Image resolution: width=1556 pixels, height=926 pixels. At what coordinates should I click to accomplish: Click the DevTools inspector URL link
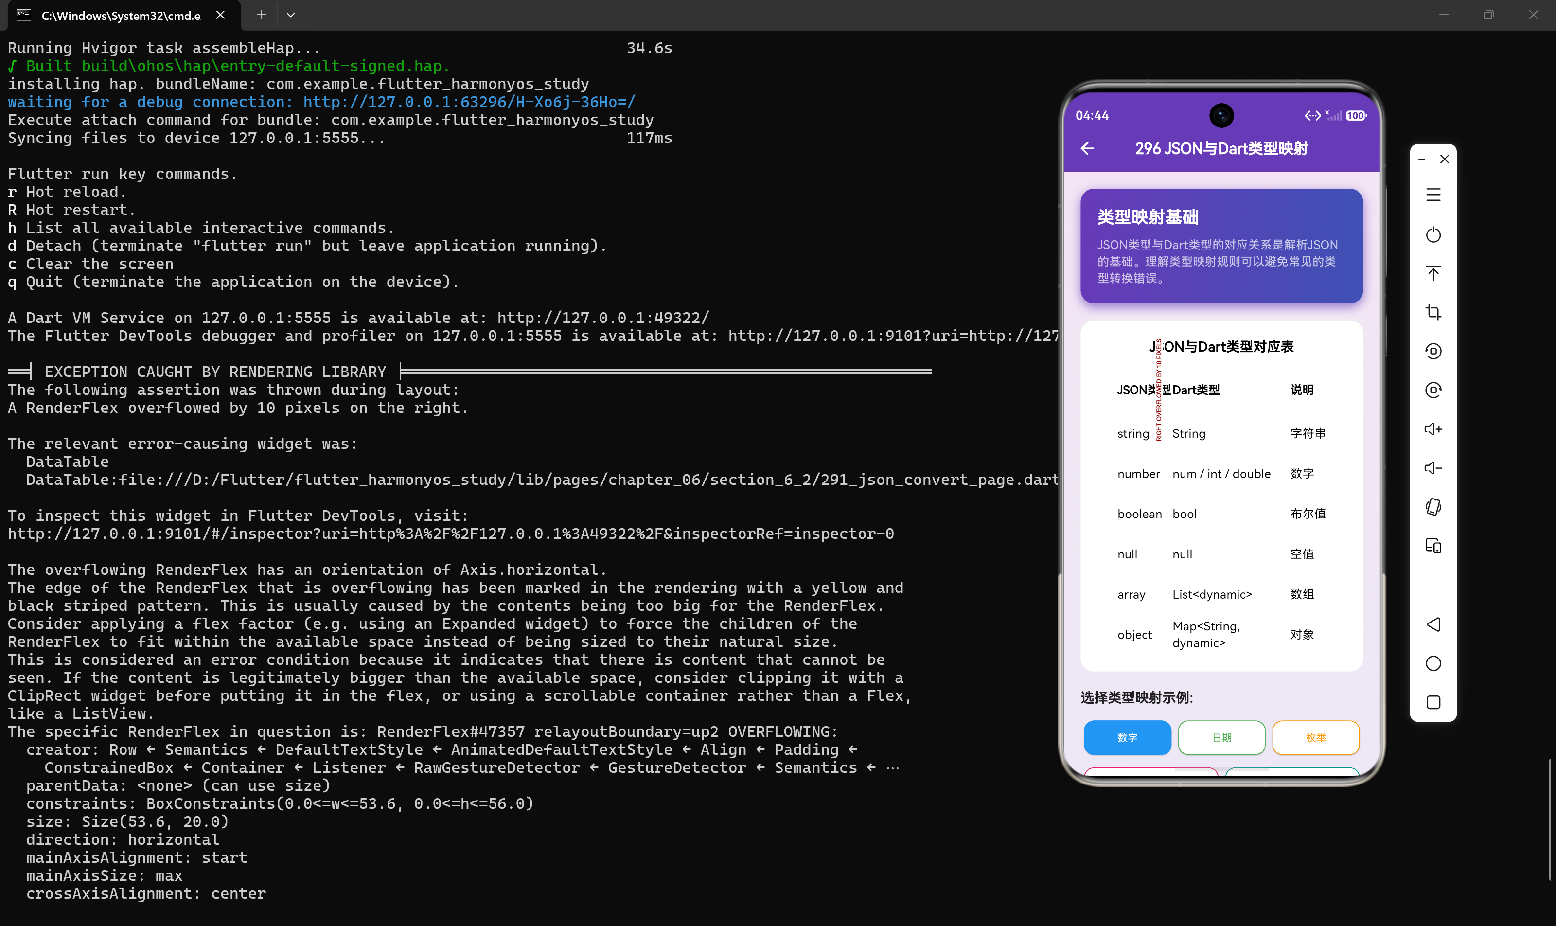pyautogui.click(x=450, y=534)
